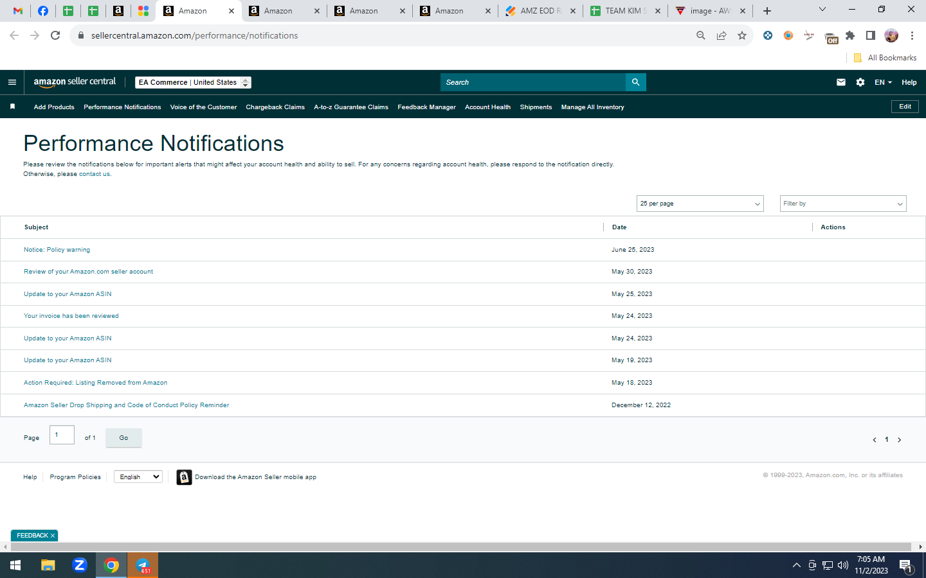Screen dimensions: 926x578
Task: Click the Go pagination button
Action: coord(123,438)
